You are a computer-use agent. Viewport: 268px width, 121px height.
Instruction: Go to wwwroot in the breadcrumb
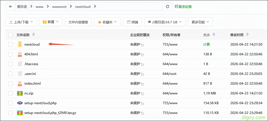59,7
